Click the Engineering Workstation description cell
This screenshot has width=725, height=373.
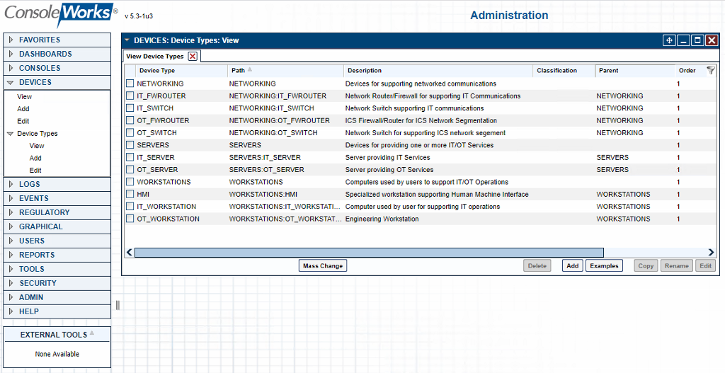point(382,219)
